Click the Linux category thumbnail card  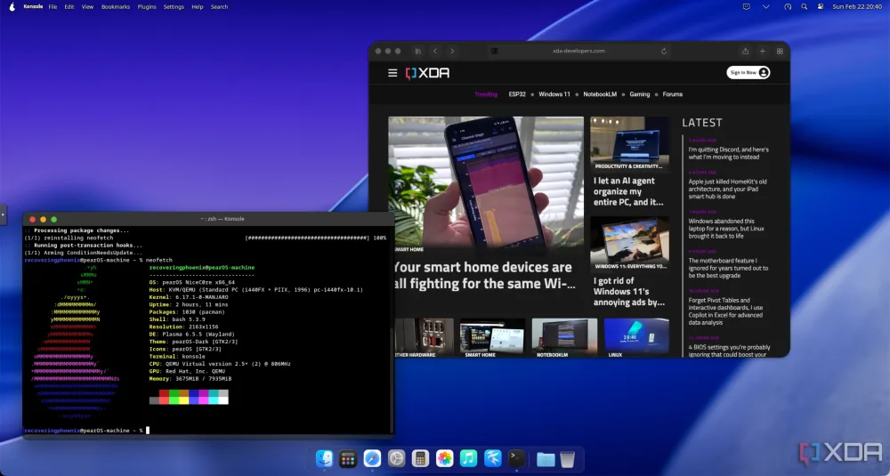click(636, 338)
